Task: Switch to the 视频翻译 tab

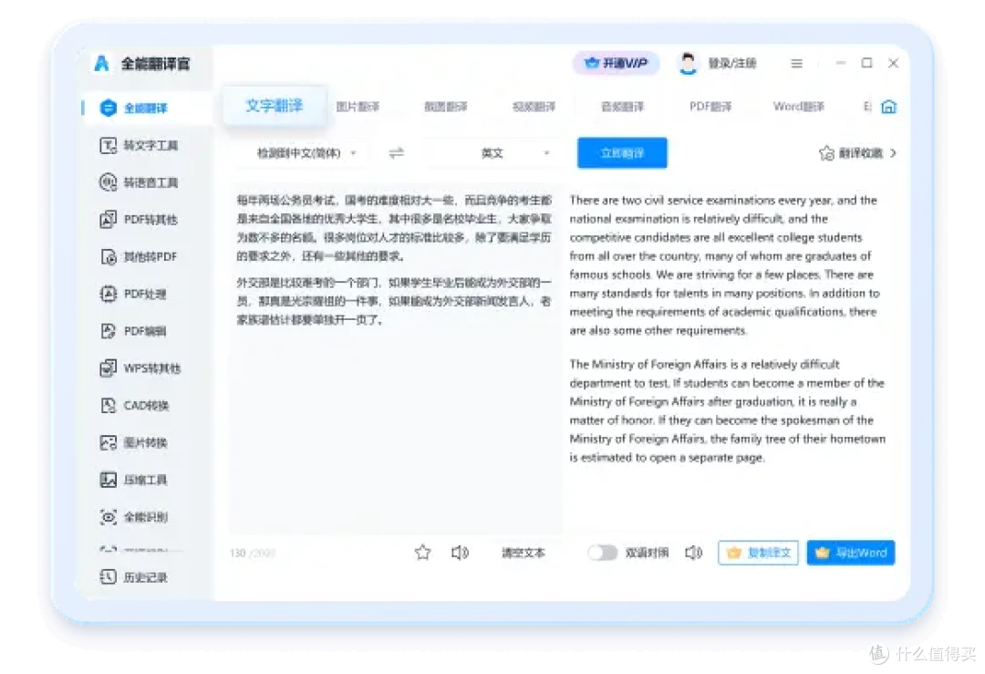Action: (x=534, y=107)
